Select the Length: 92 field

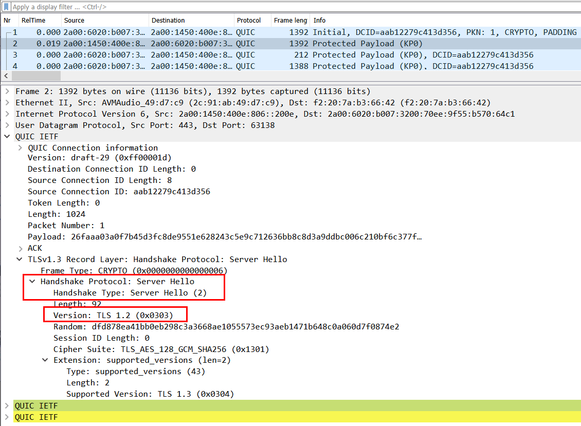coord(78,304)
